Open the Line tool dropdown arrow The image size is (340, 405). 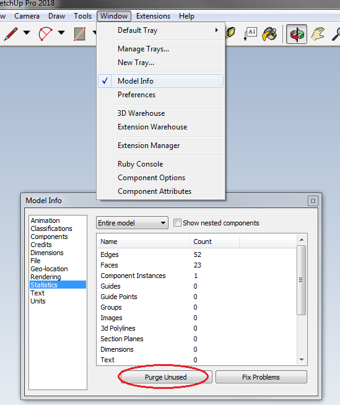(x=27, y=33)
